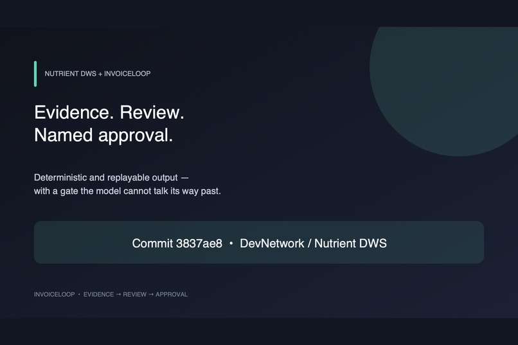Click the 'Named approval.' headline line
518x345 pixels.
(103, 136)
